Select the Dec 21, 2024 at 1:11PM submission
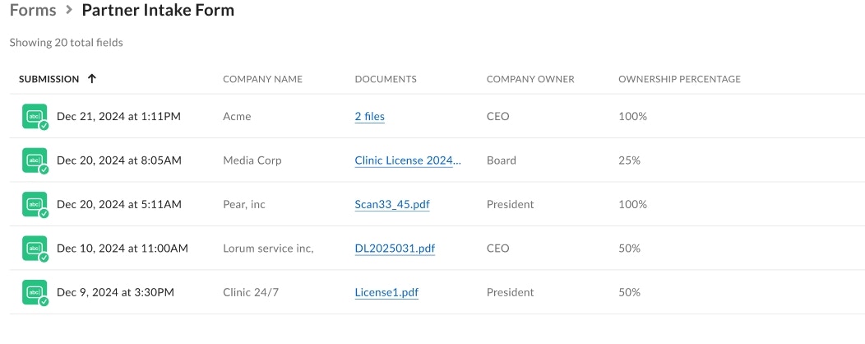This screenshot has height=344, width=865. [x=118, y=117]
